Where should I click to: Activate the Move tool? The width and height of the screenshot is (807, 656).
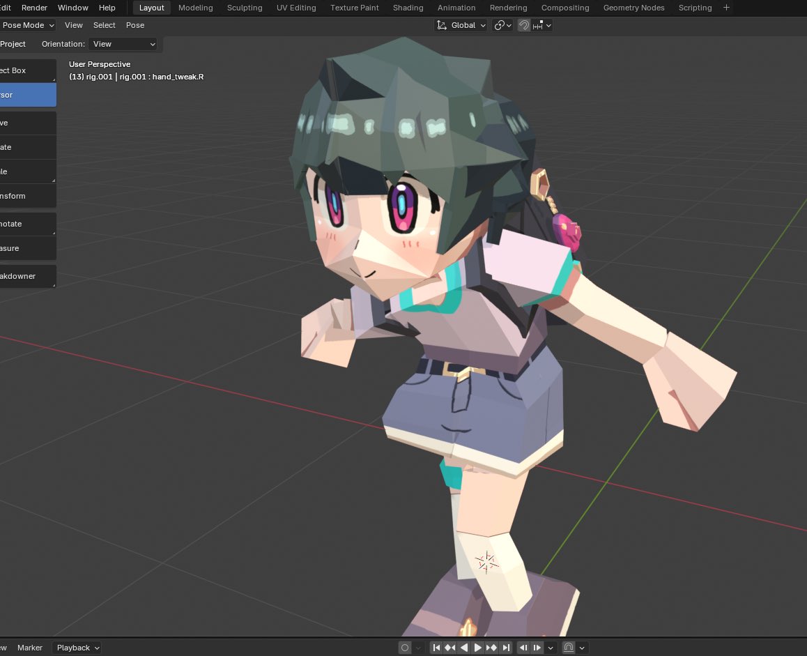(28, 123)
